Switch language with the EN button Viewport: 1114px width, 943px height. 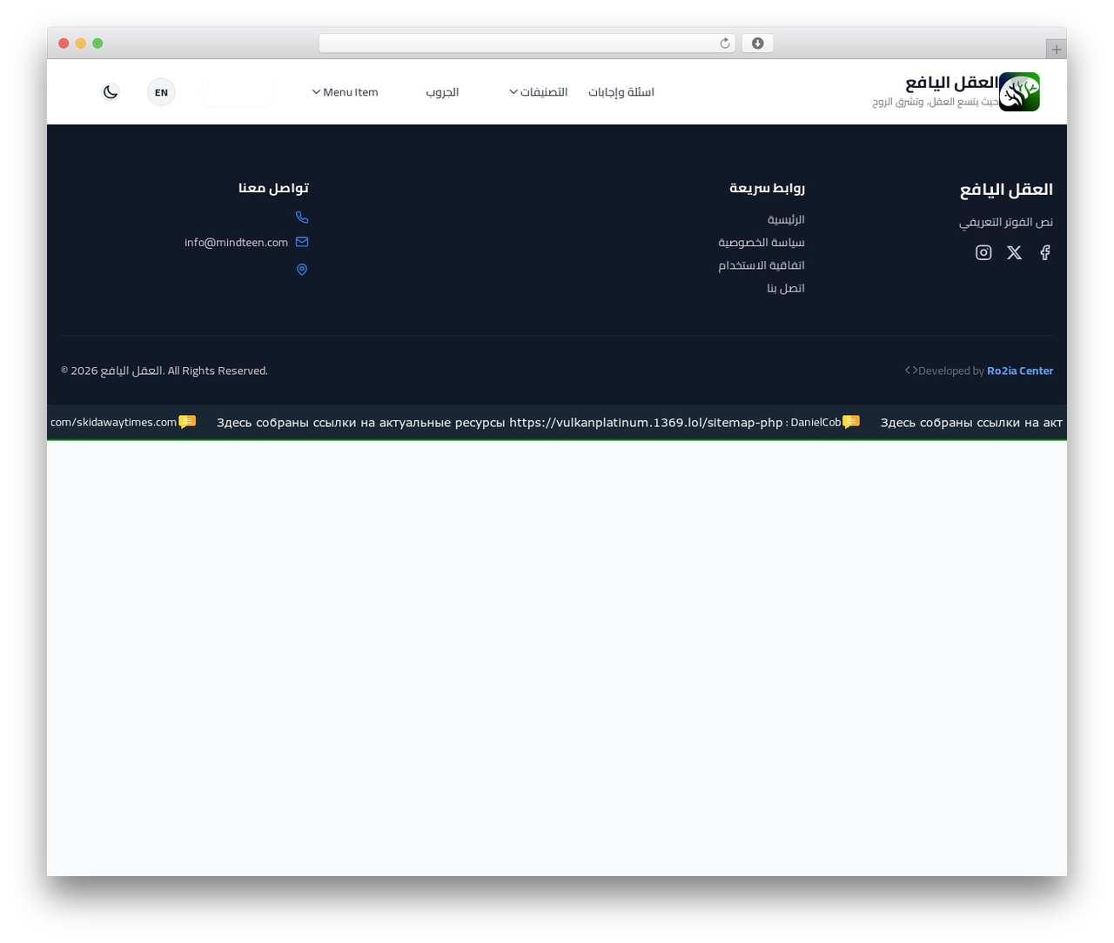[x=161, y=92]
